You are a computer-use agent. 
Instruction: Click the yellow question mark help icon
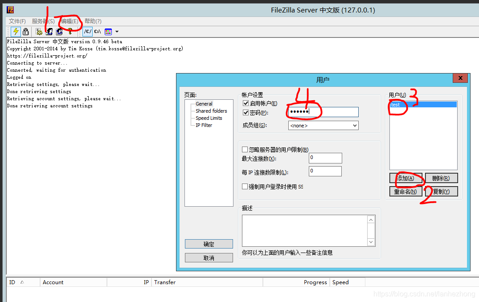(x=70, y=32)
